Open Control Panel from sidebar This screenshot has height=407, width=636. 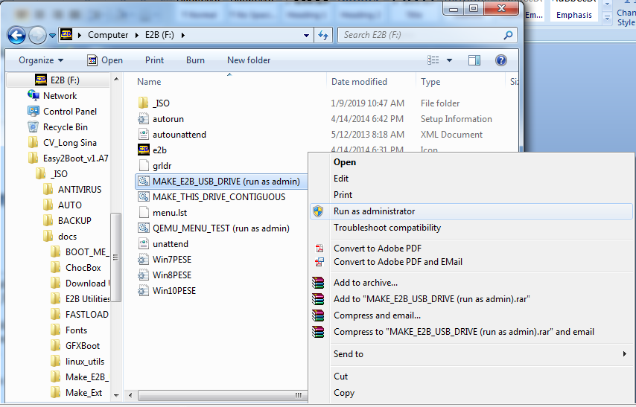(x=69, y=112)
